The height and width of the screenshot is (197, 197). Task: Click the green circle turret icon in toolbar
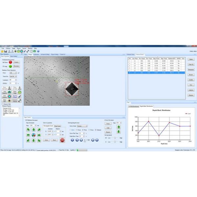[x=18, y=51]
